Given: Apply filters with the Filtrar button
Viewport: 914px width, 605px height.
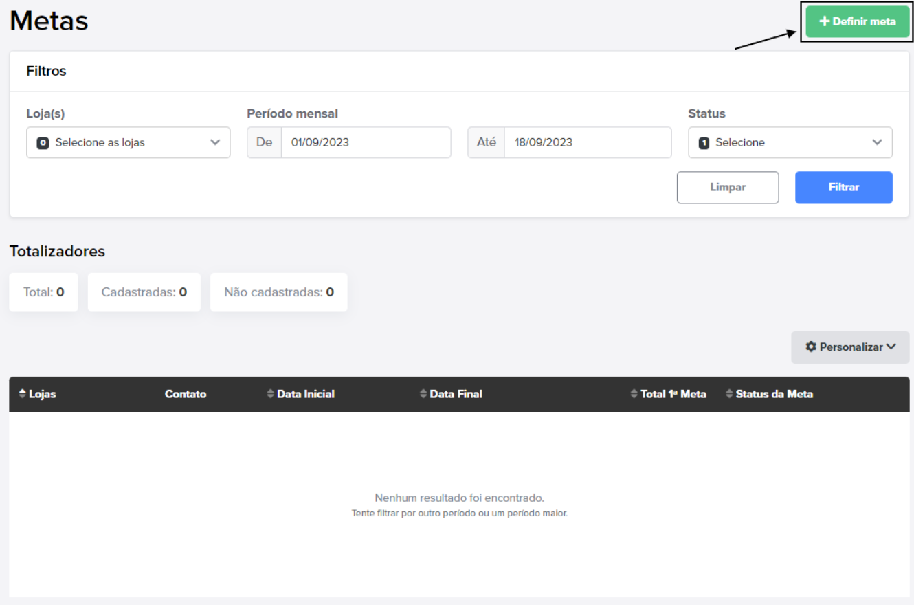Looking at the screenshot, I should [x=844, y=187].
